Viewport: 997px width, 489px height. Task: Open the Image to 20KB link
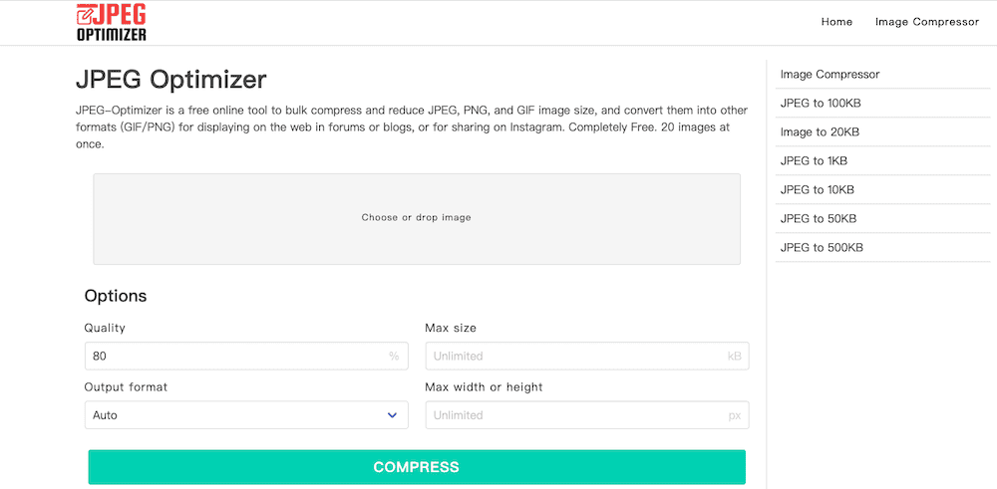820,132
